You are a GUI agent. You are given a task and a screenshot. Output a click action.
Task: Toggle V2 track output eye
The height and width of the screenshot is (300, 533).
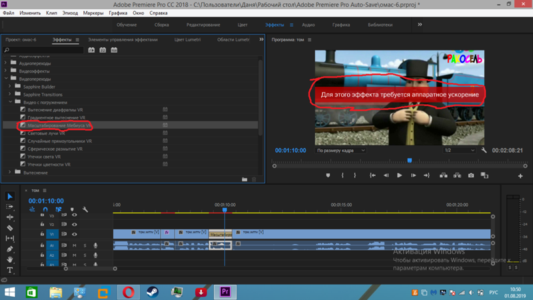(75, 224)
